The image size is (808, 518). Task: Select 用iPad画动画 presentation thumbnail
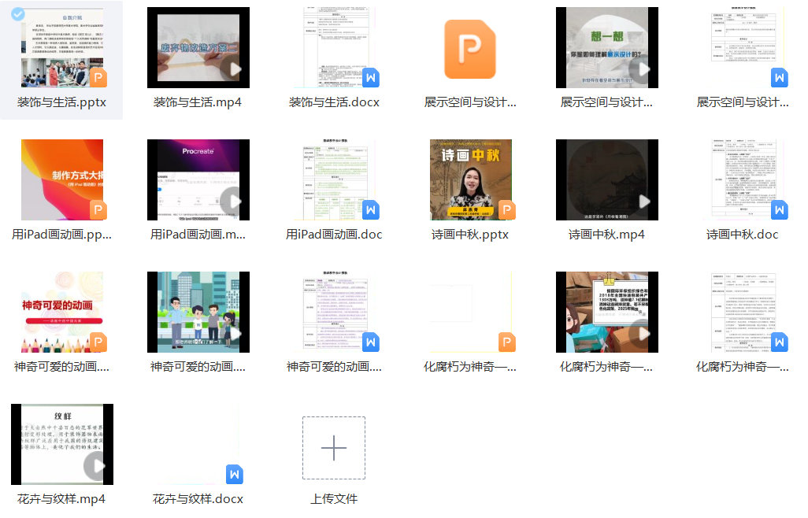(61, 179)
